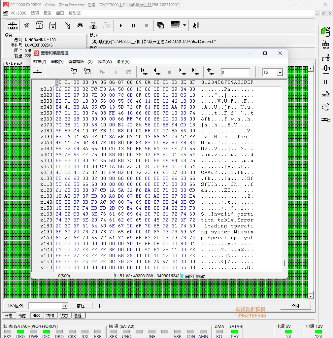Click the 扇区已修改 status text

pos(195,276)
